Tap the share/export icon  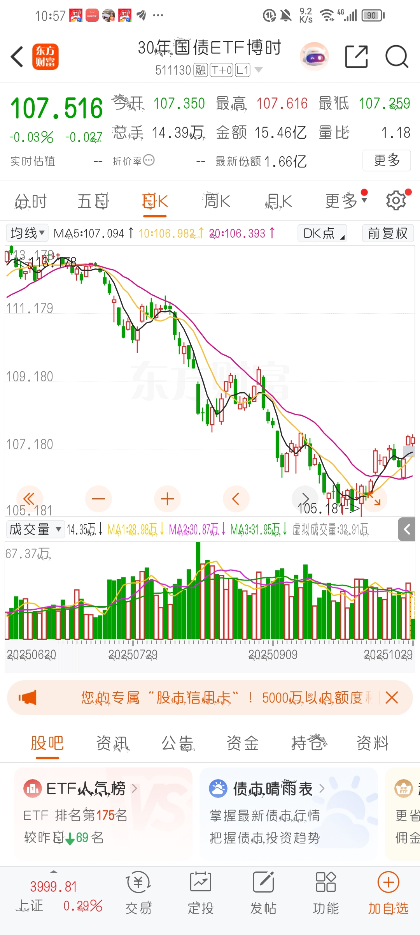[357, 57]
